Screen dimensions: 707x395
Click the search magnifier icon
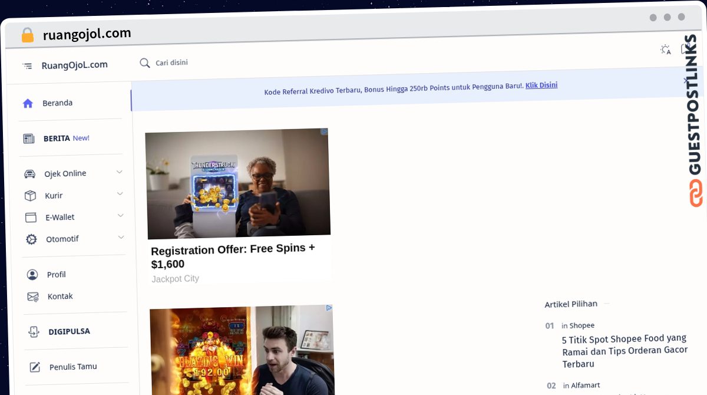pos(144,63)
